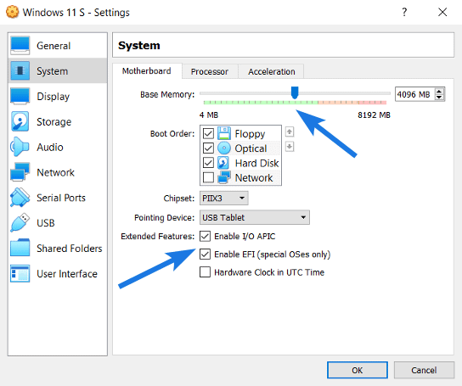Click the Cancel button

click(x=424, y=370)
